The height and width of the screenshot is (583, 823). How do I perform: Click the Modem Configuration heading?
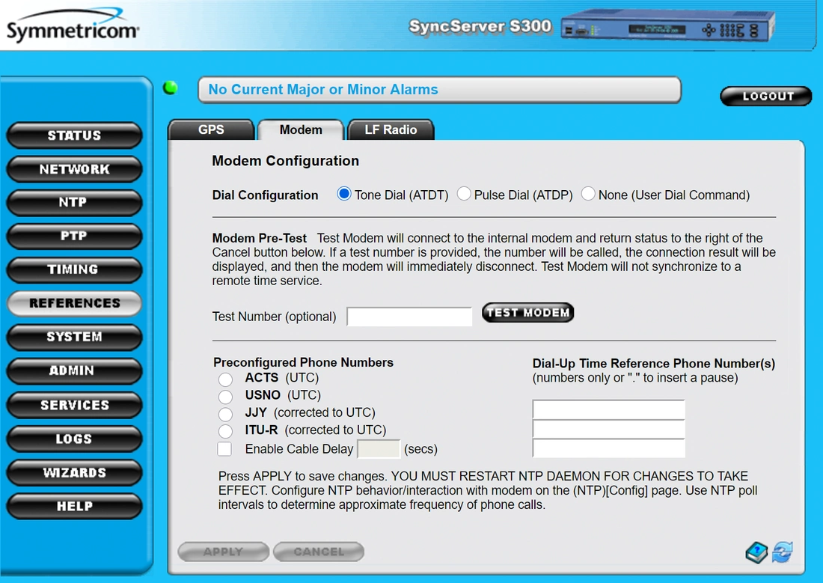point(286,161)
